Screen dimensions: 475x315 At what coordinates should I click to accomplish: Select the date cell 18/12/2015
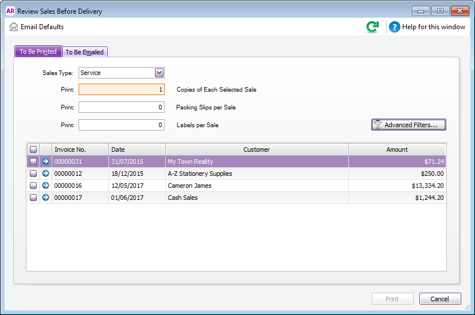tap(137, 174)
